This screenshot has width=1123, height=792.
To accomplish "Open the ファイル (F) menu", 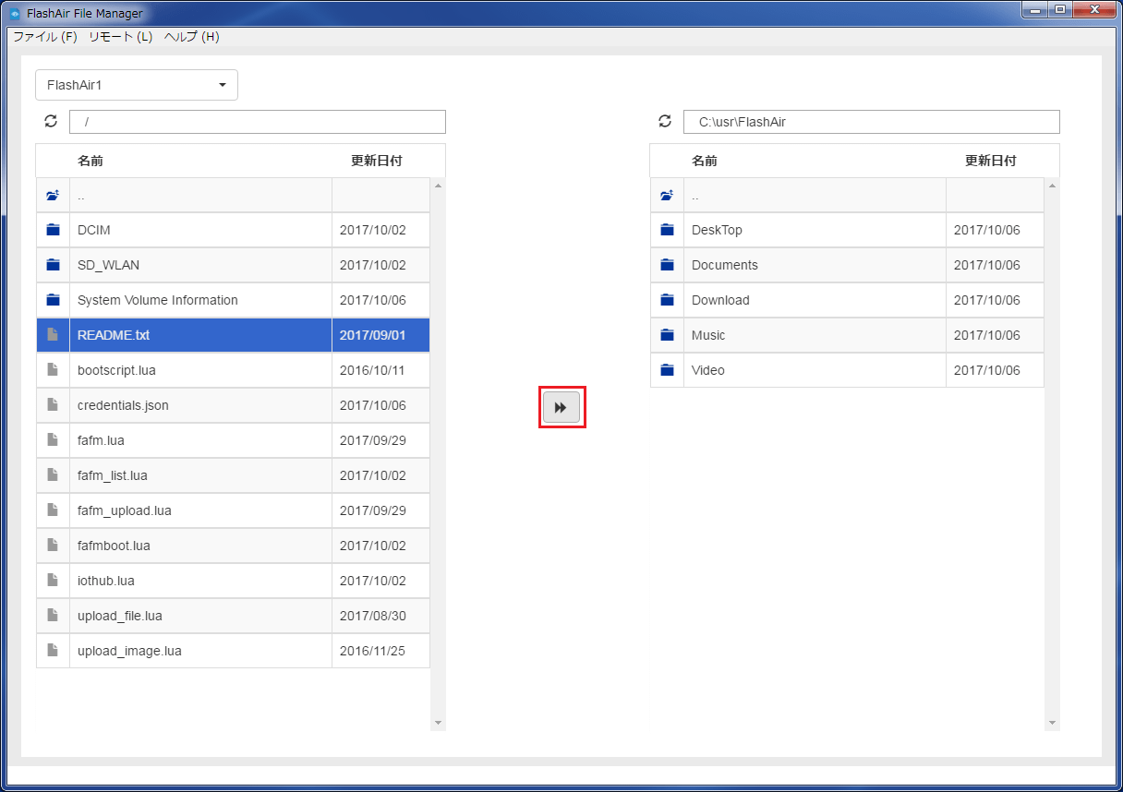I will pos(45,37).
